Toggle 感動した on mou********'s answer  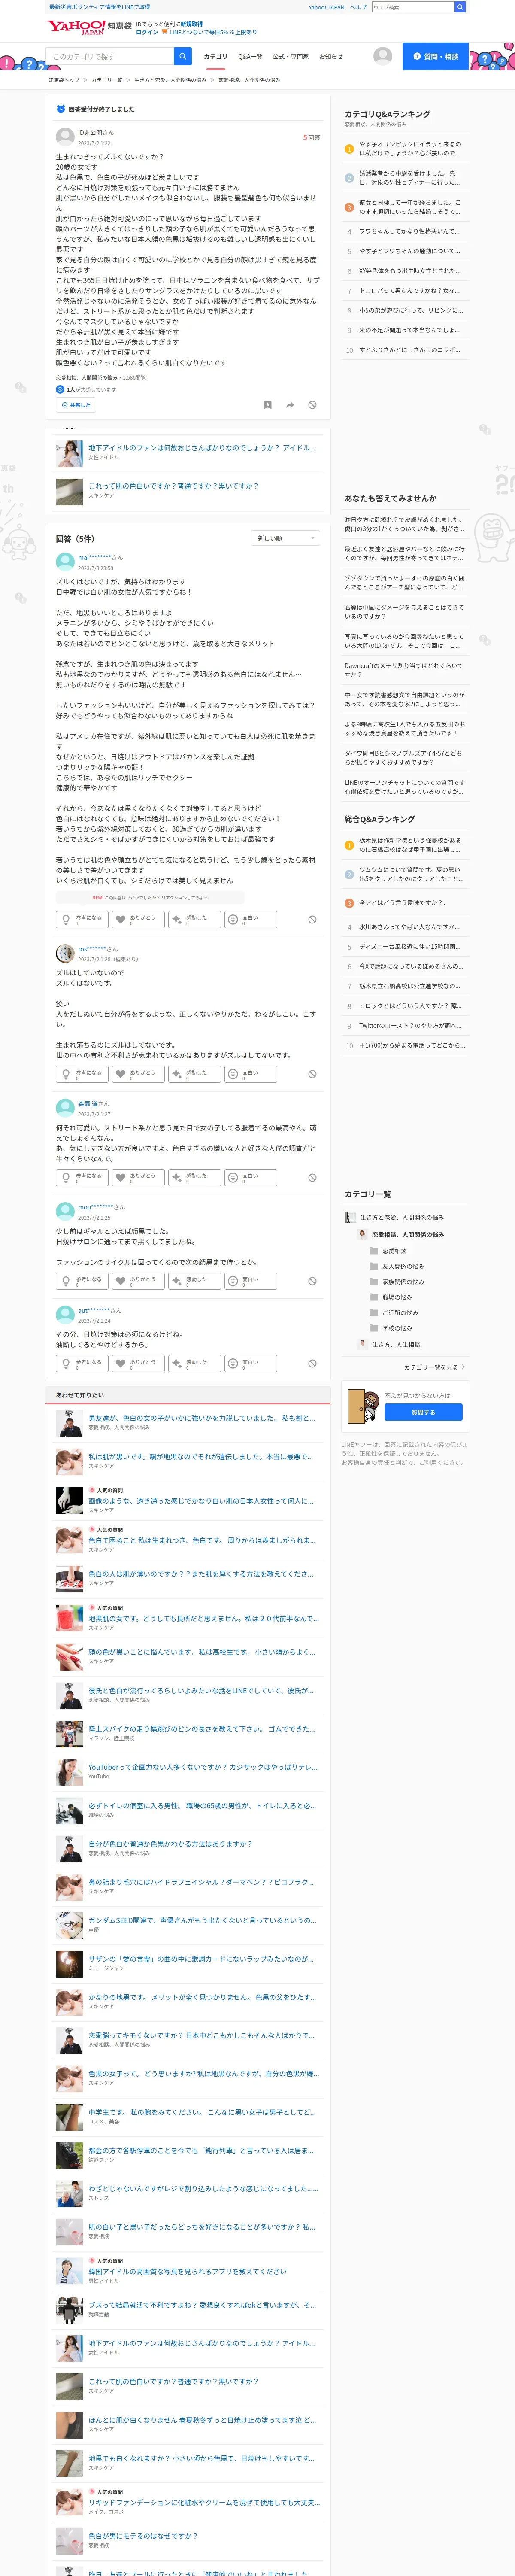(x=194, y=1281)
